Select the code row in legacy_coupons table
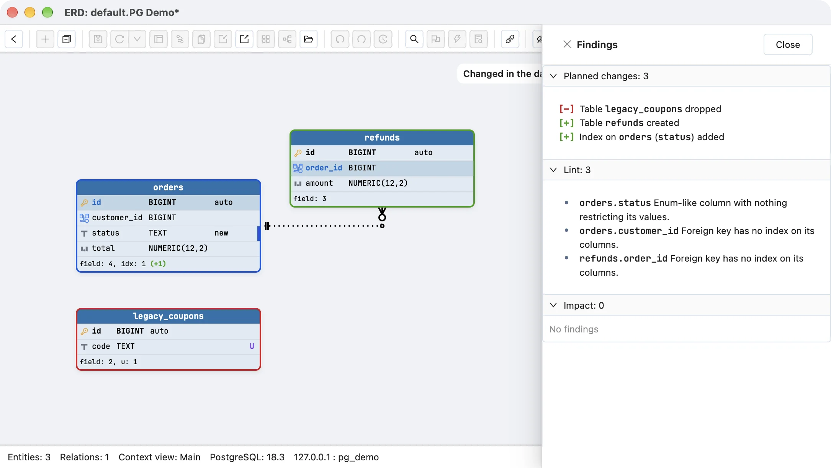This screenshot has width=831, height=468. [x=168, y=347]
